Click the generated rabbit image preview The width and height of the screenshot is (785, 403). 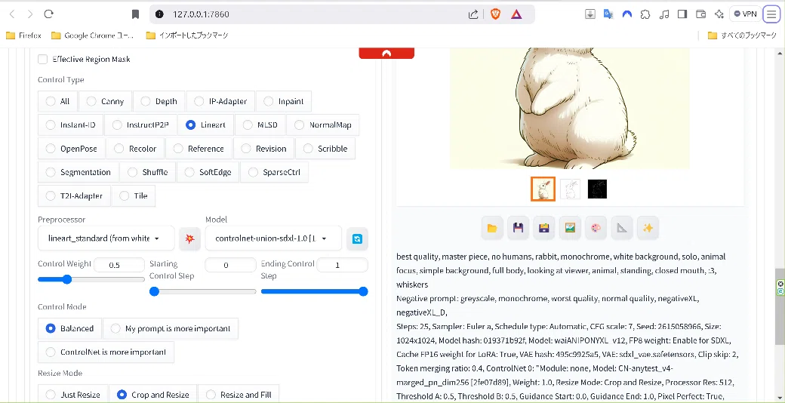570,108
